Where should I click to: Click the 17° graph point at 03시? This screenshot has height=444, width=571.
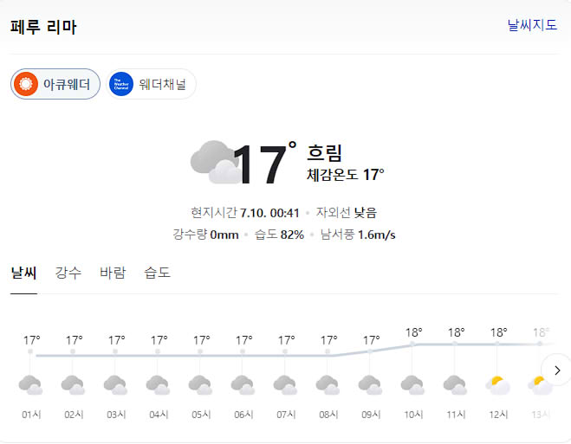[115, 351]
